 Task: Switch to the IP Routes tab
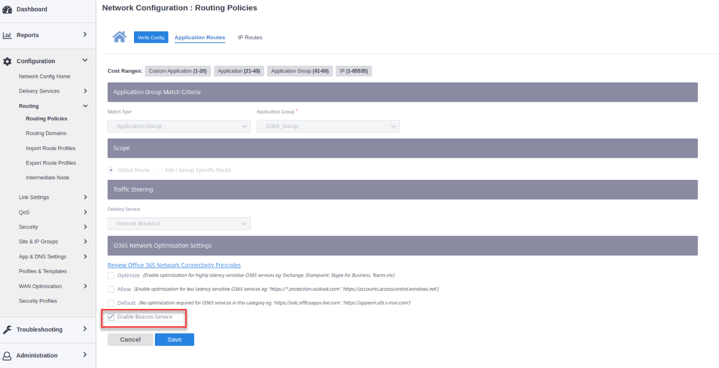pos(250,38)
